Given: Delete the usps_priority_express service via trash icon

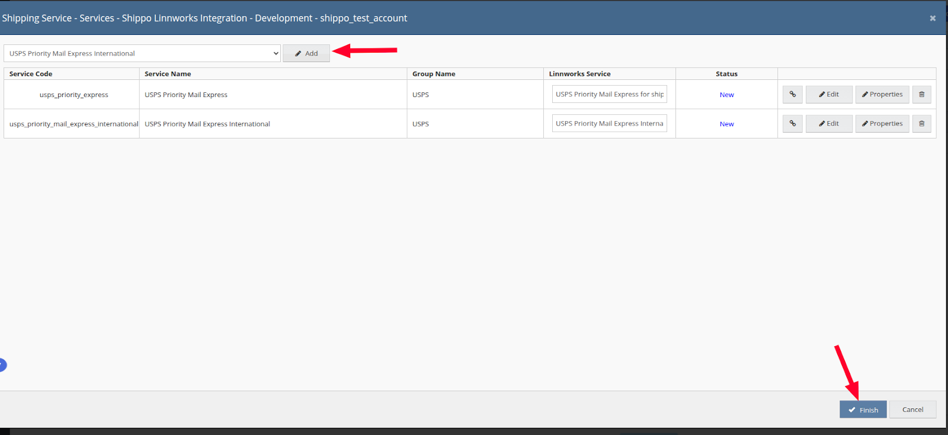Looking at the screenshot, I should 921,94.
